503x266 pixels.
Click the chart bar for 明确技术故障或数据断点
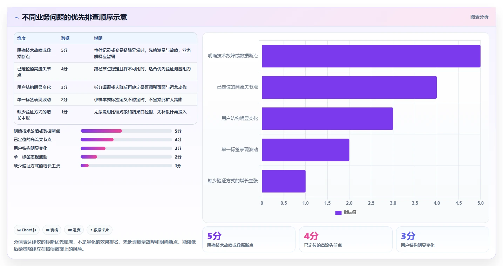coord(371,56)
